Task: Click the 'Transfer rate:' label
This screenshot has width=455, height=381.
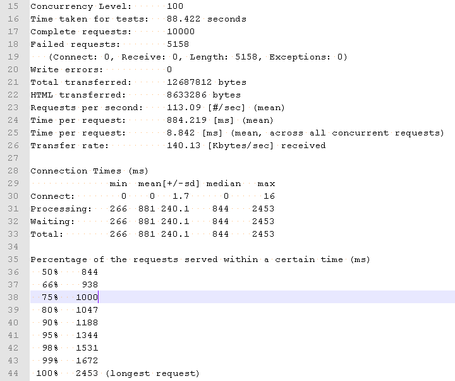Action: [x=70, y=146]
